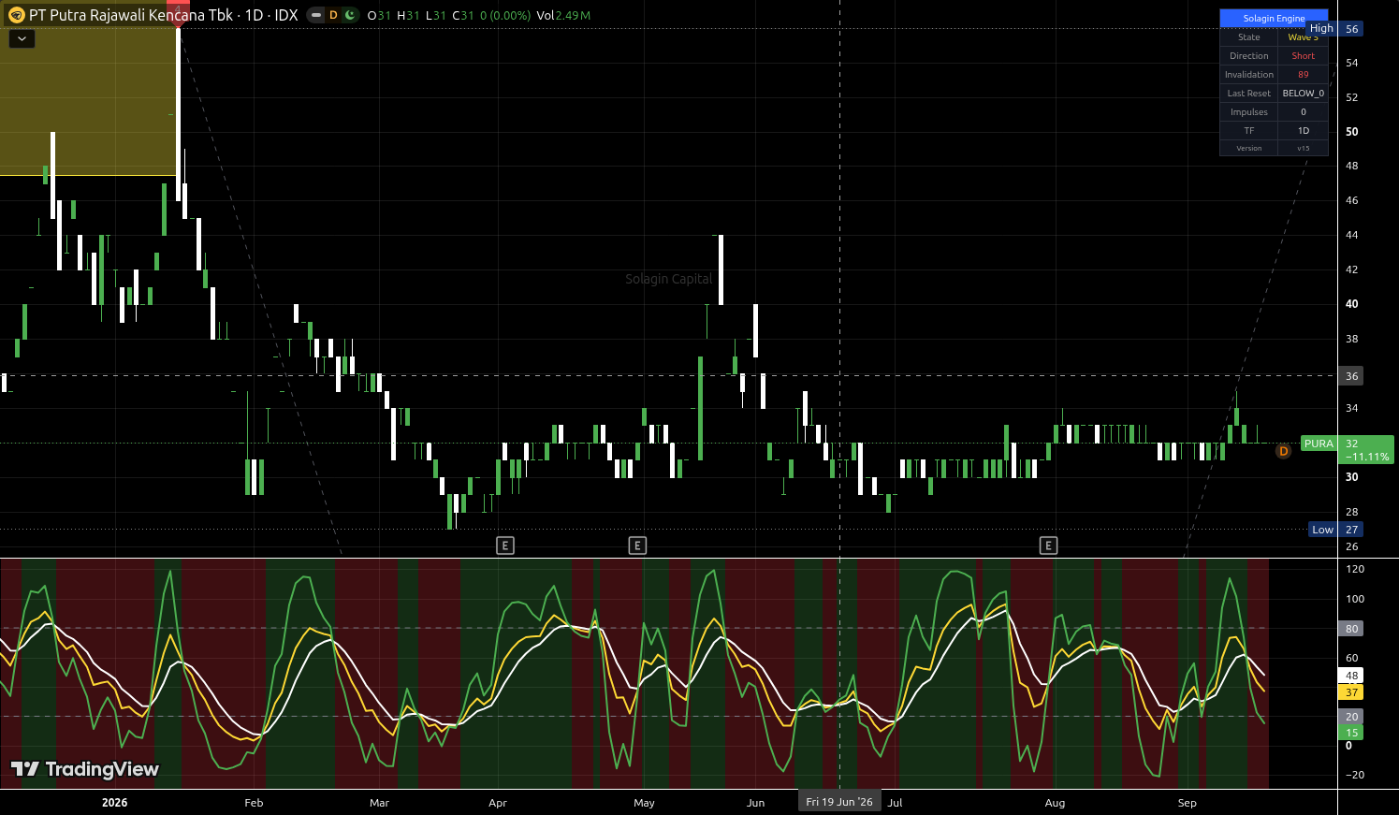Click the 'v15' version cell
The image size is (1399, 815).
[1304, 149]
